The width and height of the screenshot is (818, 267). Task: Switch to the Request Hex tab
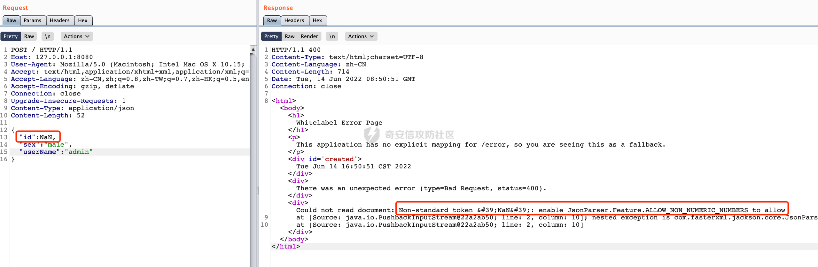pyautogui.click(x=83, y=20)
